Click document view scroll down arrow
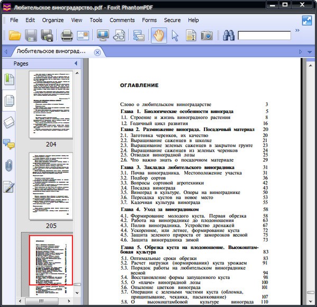The height and width of the screenshot is (307, 317). click(311, 301)
